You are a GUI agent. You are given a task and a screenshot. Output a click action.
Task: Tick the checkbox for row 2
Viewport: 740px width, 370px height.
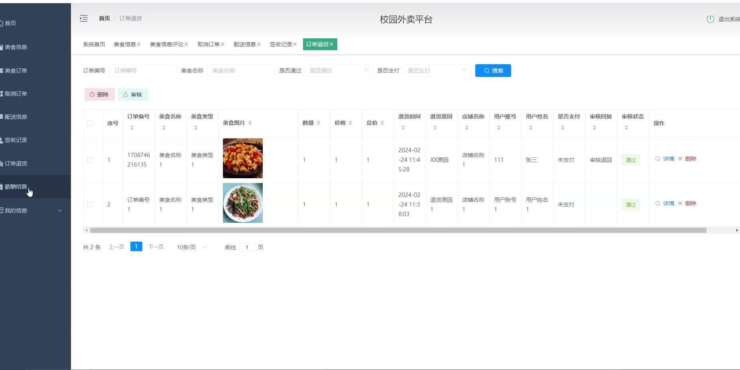coord(90,204)
